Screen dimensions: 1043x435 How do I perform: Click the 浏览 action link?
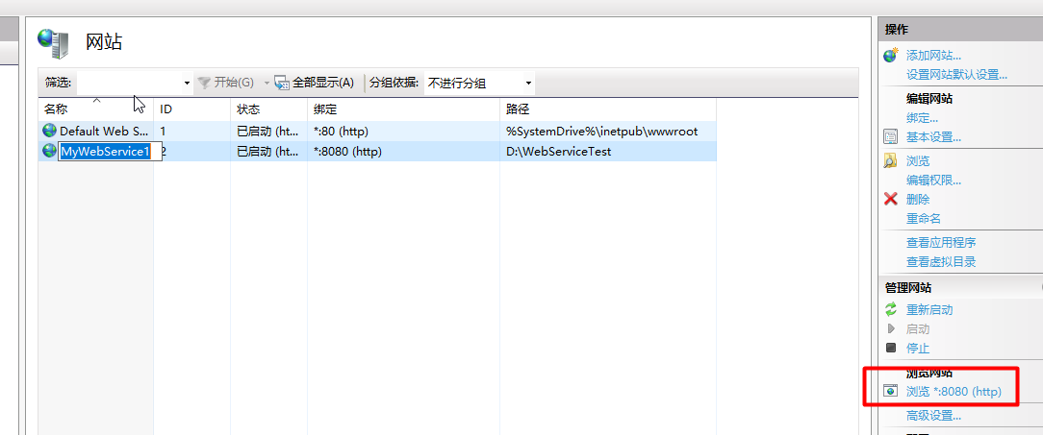918,160
